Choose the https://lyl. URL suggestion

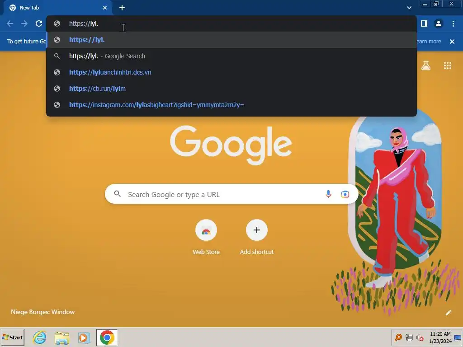(x=231, y=40)
